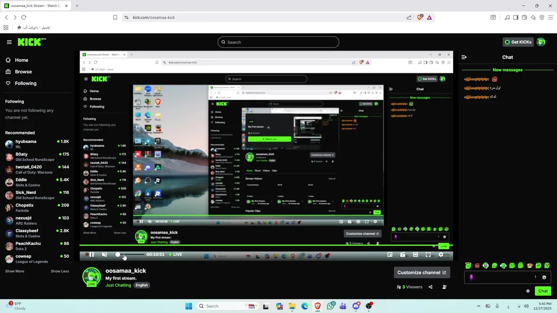Open player settings gear
Screen dimensions: 557x313
point(441,255)
